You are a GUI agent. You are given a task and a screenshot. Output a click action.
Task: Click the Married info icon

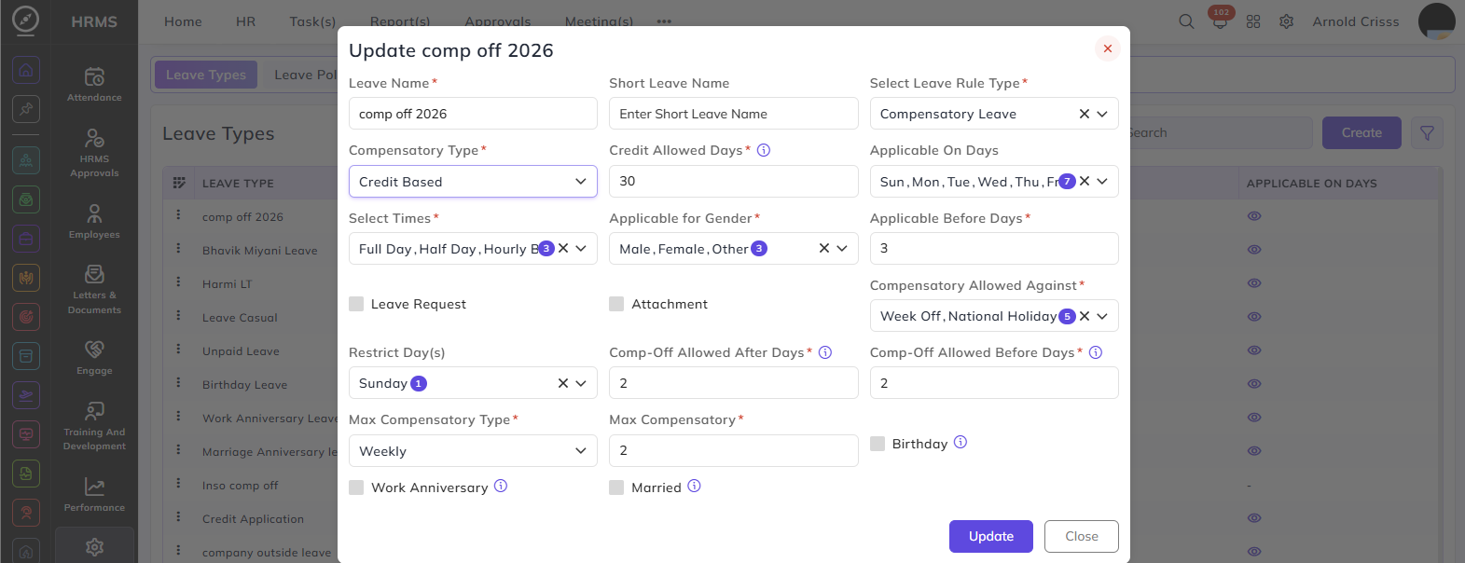click(x=694, y=486)
